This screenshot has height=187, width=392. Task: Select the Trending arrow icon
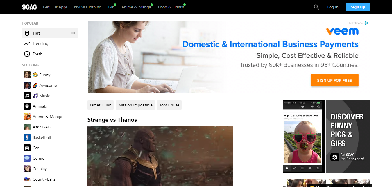click(27, 43)
